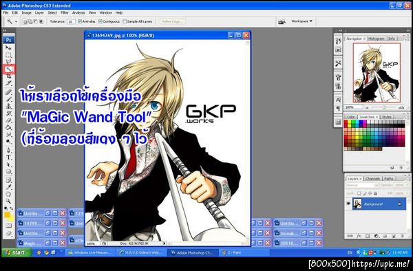The image size is (413, 271).
Task: Select the Move tool
Action: [8, 48]
